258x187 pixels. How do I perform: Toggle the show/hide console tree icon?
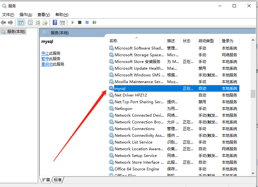pos(21,22)
